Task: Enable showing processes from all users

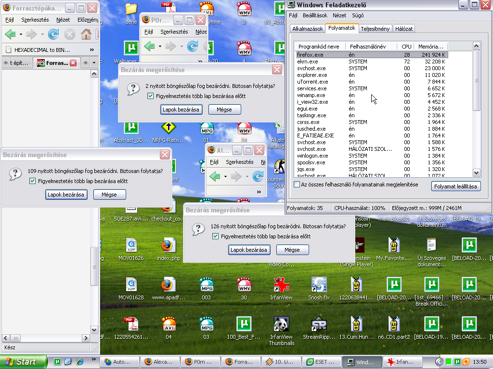Action: [x=297, y=184]
